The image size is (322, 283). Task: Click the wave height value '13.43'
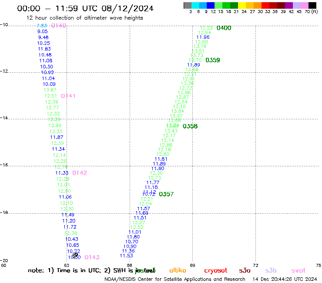[x=171, y=131]
